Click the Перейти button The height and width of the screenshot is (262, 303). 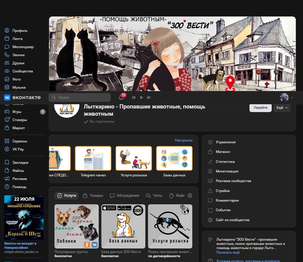click(x=261, y=108)
